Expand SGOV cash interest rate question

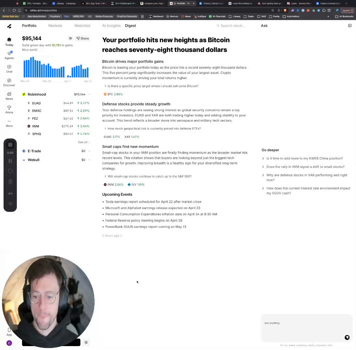click(x=306, y=191)
